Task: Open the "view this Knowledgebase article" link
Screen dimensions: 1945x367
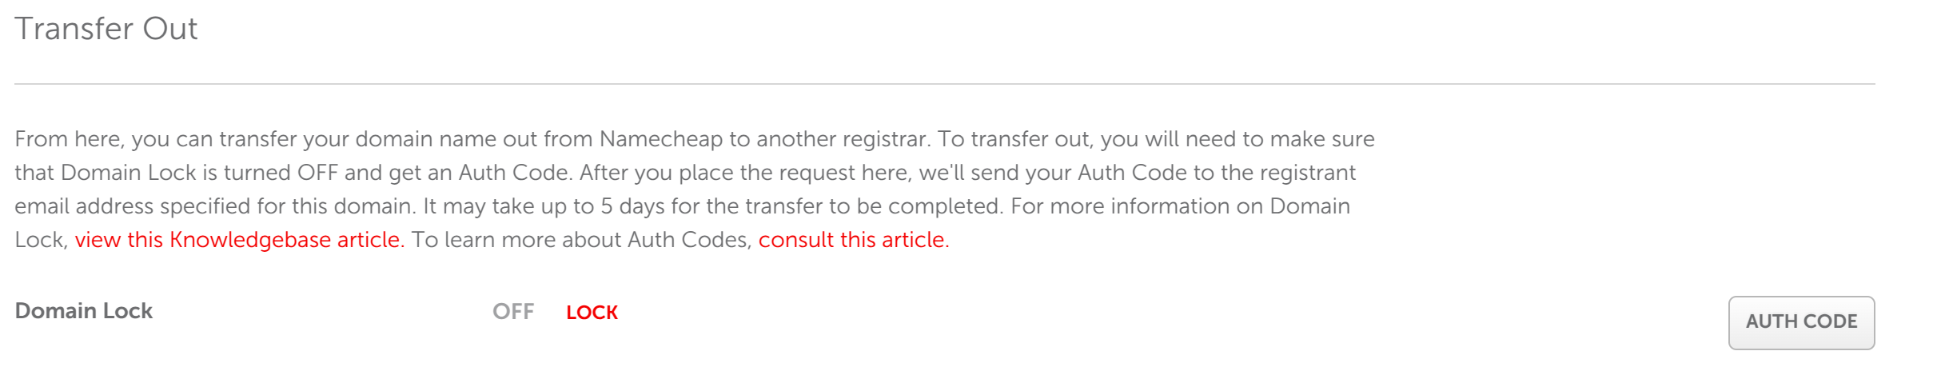Action: pos(239,240)
